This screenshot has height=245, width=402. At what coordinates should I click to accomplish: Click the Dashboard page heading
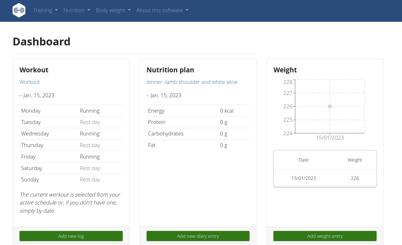pos(42,42)
